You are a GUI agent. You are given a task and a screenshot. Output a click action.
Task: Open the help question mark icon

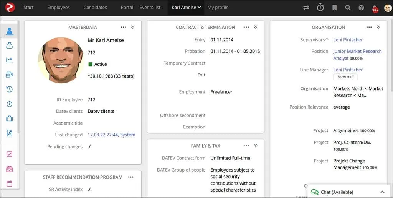(361, 8)
